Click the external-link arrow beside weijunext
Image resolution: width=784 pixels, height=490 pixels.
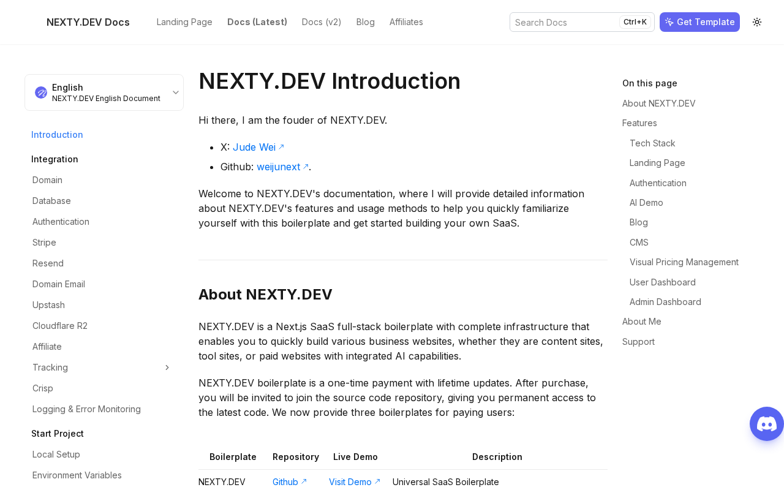coord(306,167)
